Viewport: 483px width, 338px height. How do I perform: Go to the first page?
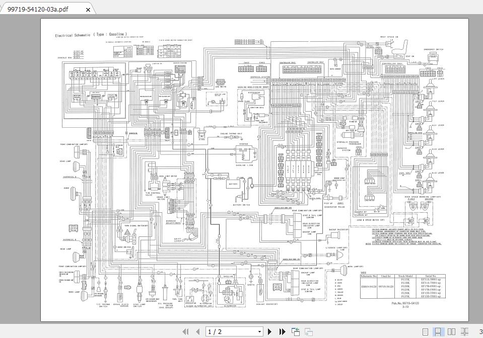pyautogui.click(x=185, y=331)
